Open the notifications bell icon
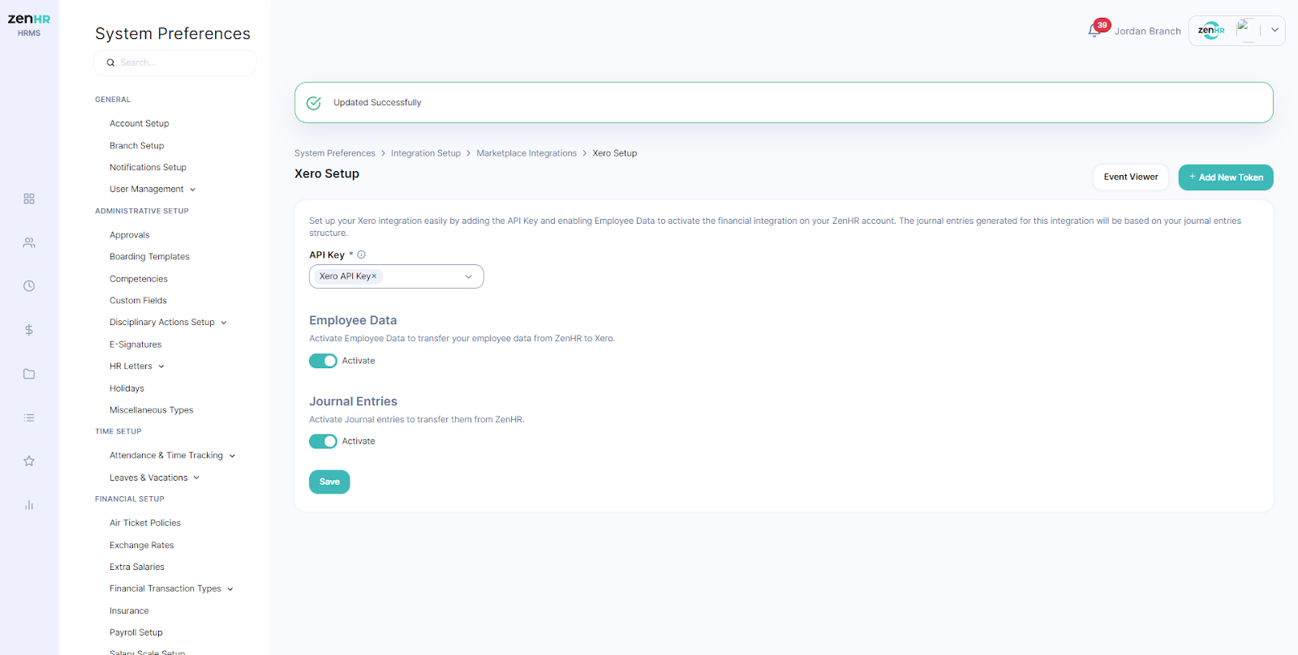The width and height of the screenshot is (1298, 655). coord(1094,31)
